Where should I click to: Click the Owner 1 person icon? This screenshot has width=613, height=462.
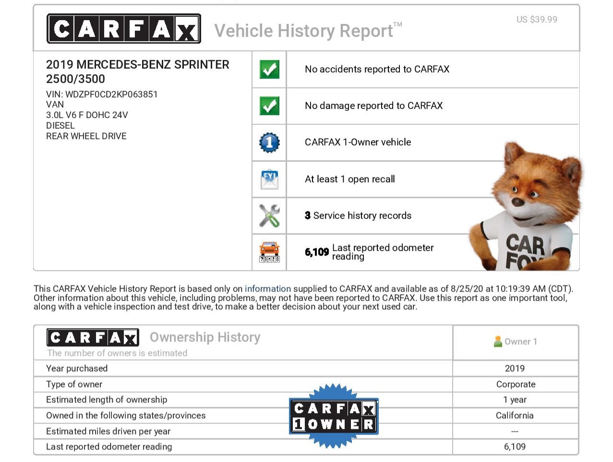click(498, 341)
